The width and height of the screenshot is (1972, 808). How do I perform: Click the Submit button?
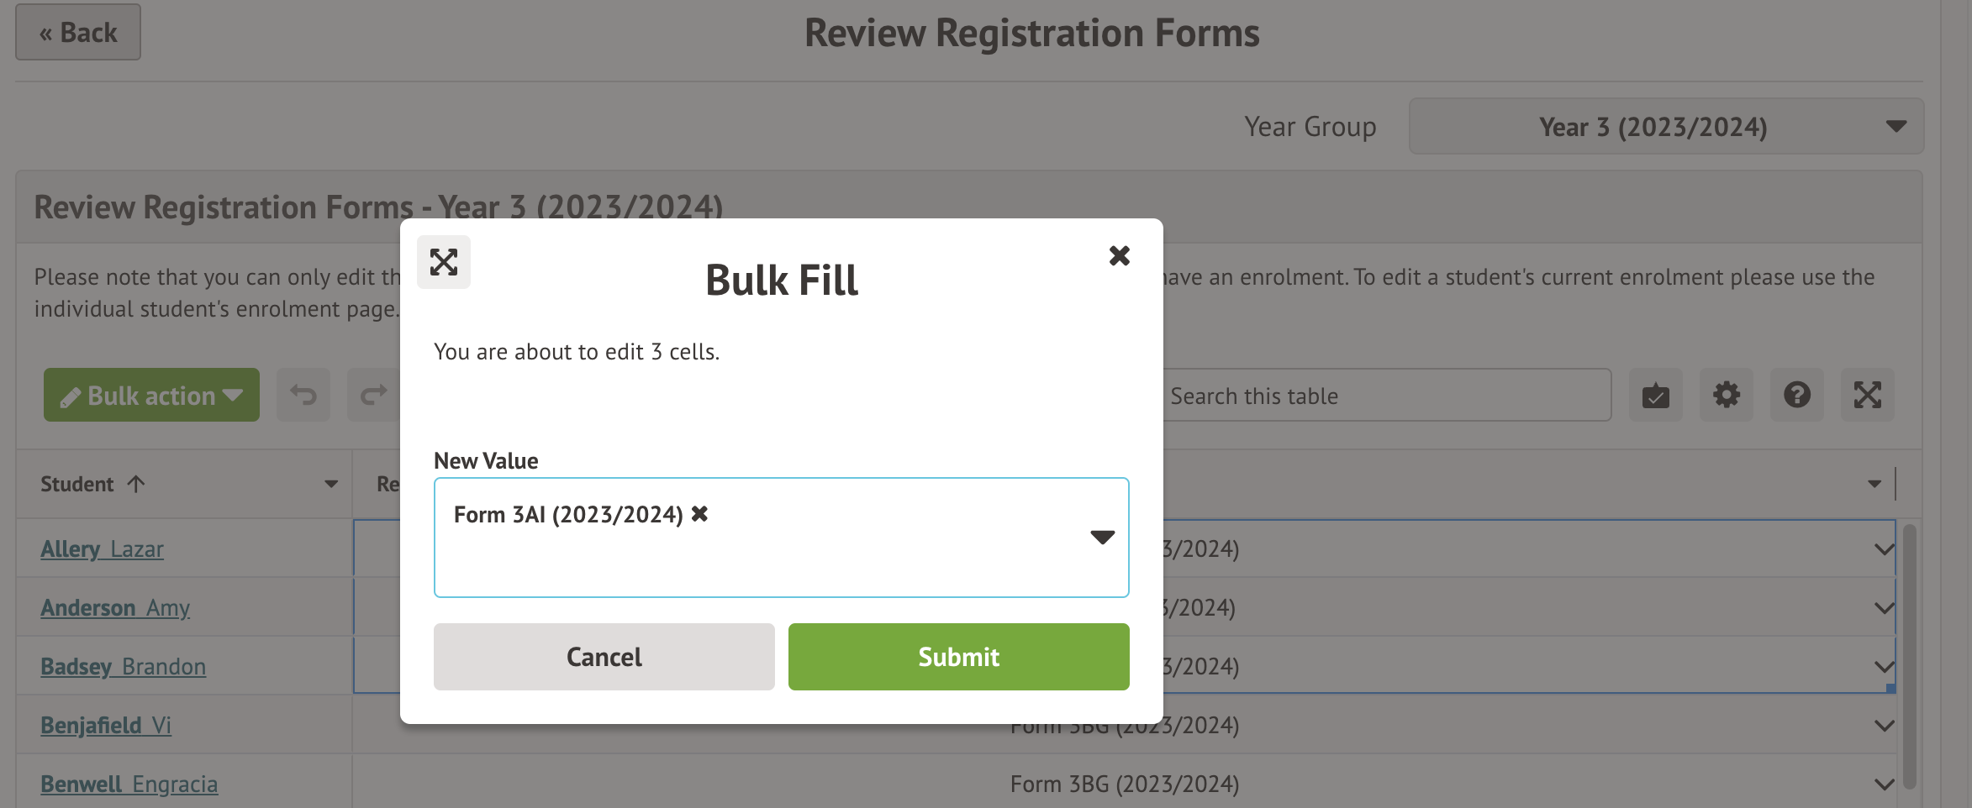[958, 657]
